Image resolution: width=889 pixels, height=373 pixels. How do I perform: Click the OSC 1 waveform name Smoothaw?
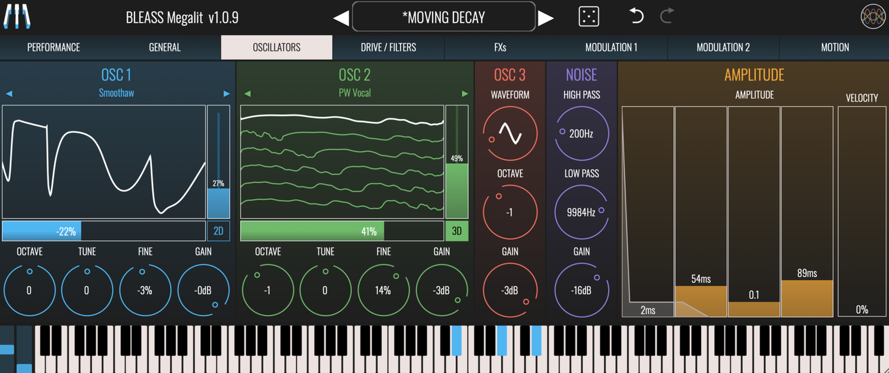[x=116, y=93]
